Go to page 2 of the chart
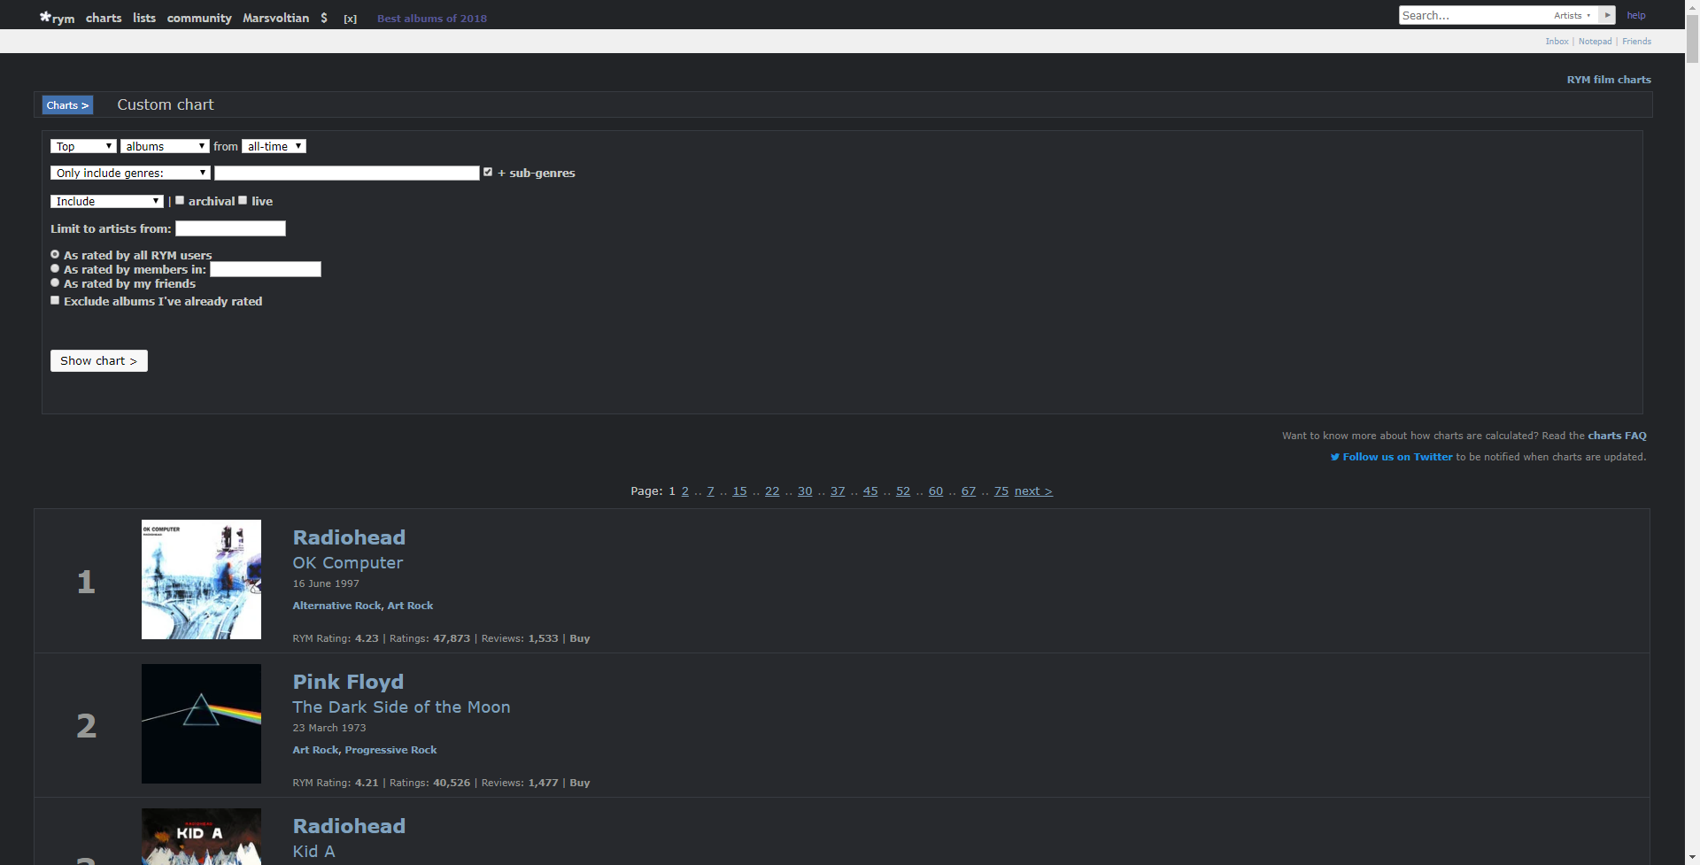Screen dimensions: 1700x865 (685, 491)
